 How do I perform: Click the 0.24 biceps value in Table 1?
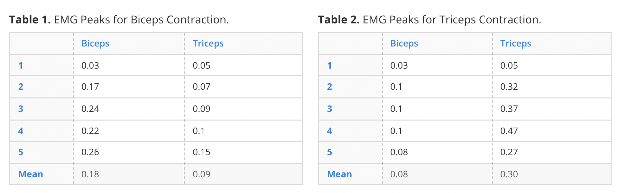pos(90,109)
